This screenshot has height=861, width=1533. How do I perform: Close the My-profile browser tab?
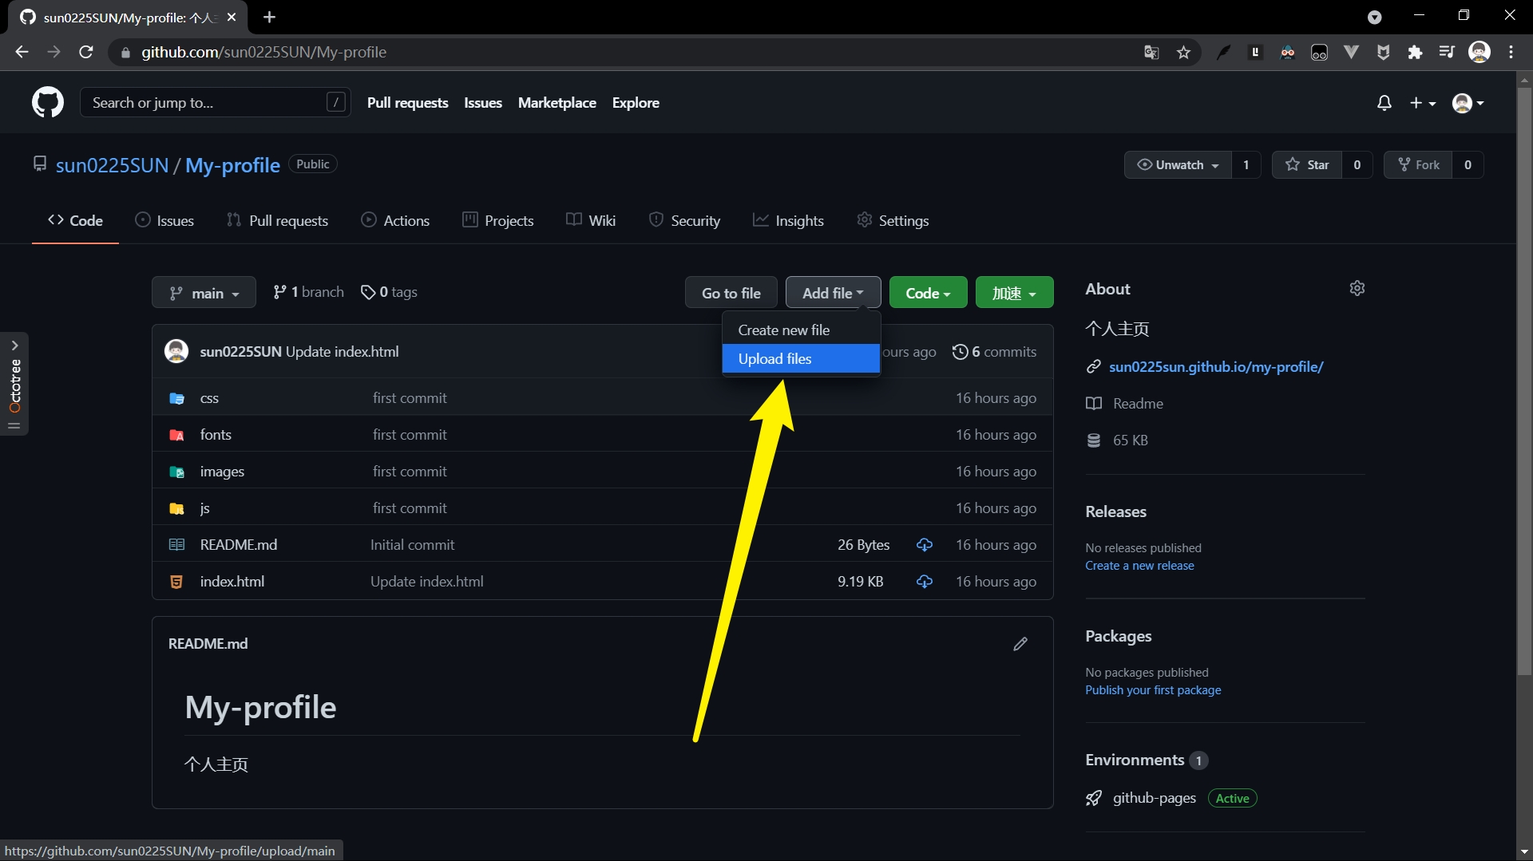coord(232,17)
